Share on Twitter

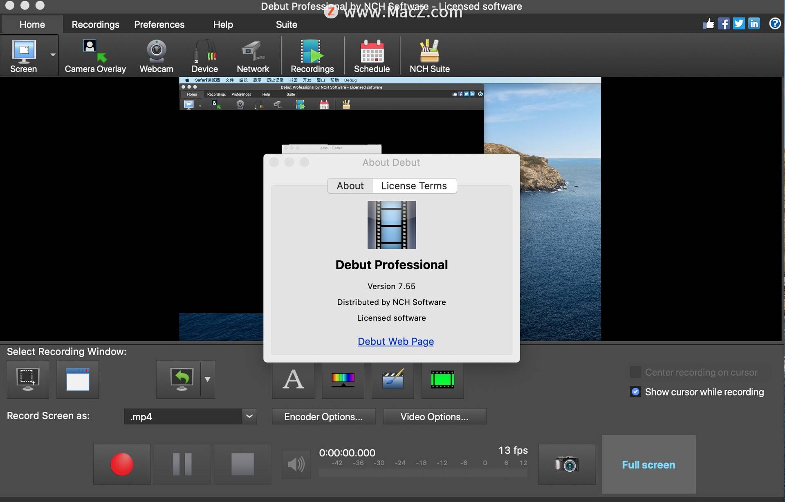[738, 24]
